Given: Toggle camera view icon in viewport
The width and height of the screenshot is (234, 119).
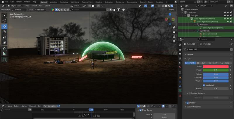Looking at the screenshot, I should pos(174,37).
